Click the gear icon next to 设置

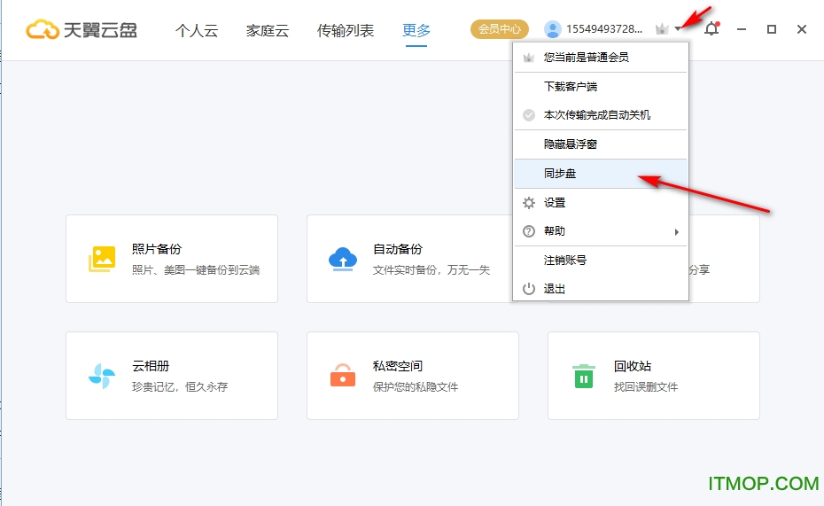click(x=529, y=203)
